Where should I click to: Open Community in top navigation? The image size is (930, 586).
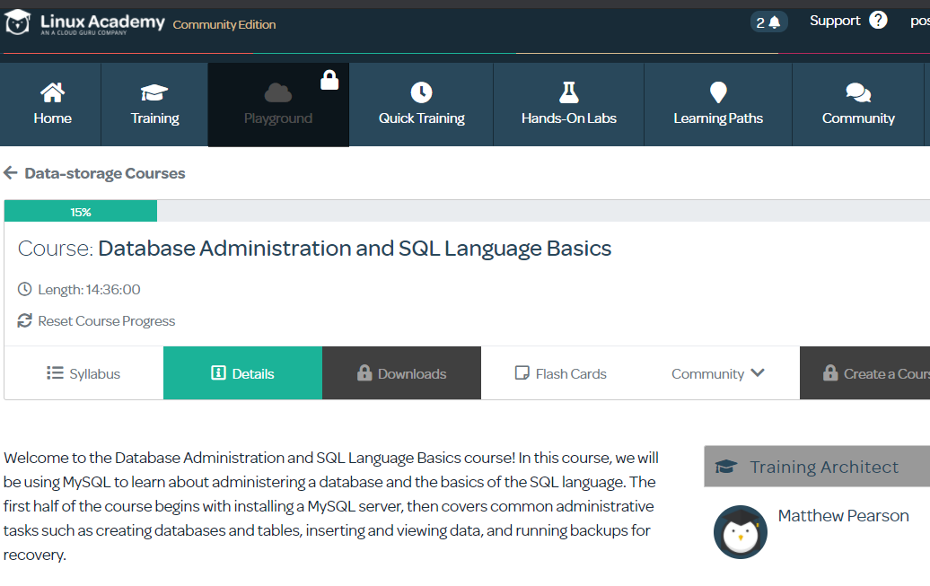858,104
